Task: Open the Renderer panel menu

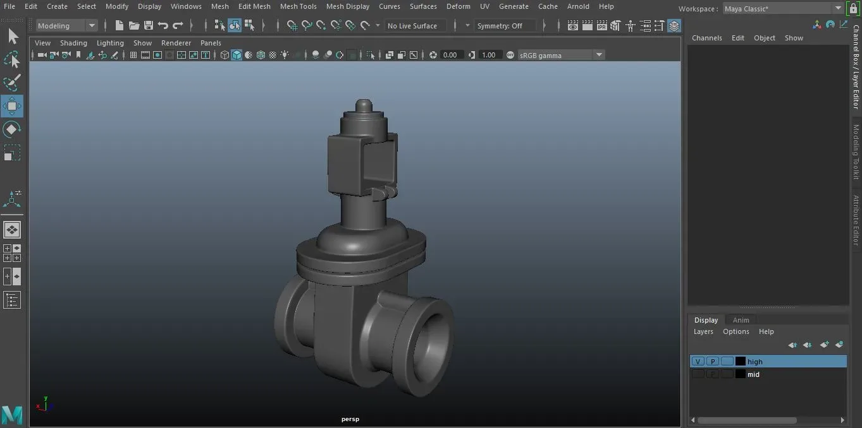Action: click(x=176, y=43)
